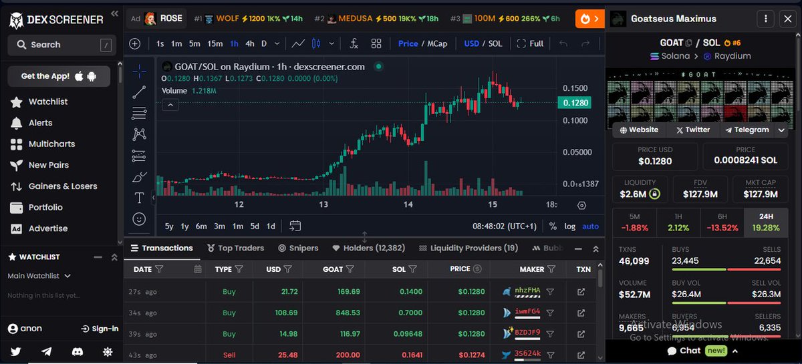
Task: Open the indicators fx menu
Action: tap(354, 43)
